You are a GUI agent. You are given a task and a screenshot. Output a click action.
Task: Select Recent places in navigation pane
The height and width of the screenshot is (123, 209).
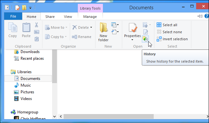tap(29, 58)
